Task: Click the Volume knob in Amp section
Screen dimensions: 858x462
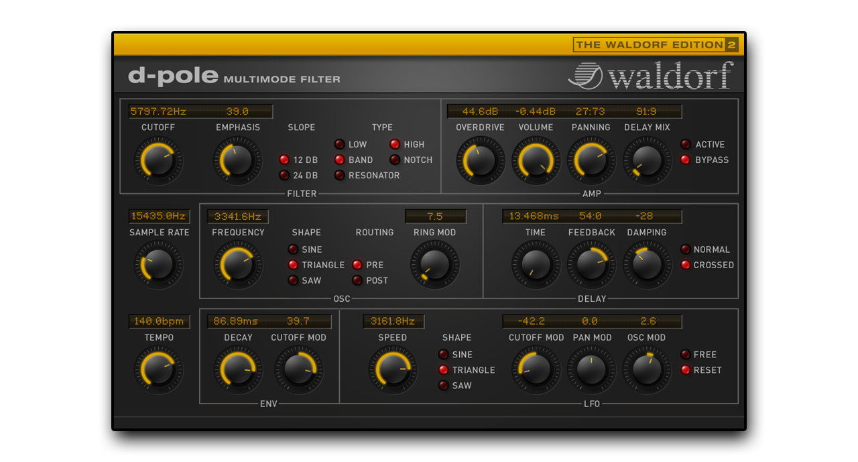Action: [x=536, y=160]
